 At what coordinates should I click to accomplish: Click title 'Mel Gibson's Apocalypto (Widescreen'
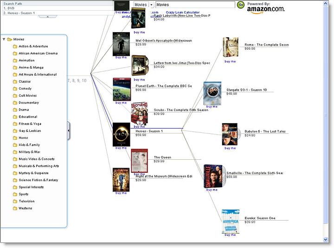164,40
